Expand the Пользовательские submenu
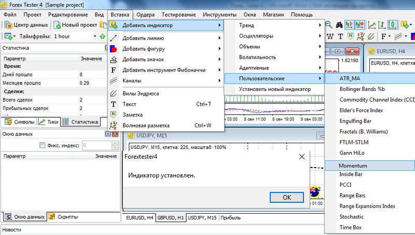Viewport: 415px width, 235px height. click(x=274, y=78)
